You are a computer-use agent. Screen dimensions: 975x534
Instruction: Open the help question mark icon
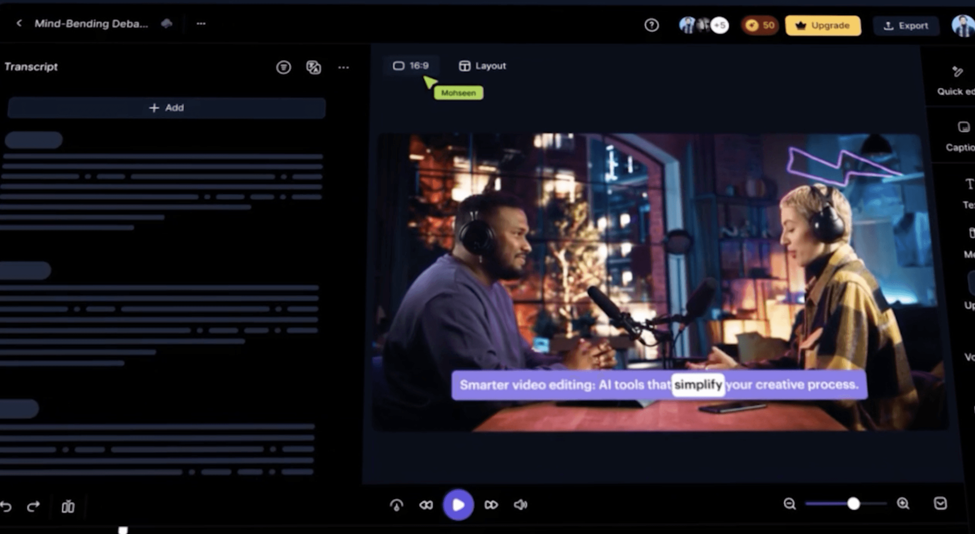tap(651, 26)
